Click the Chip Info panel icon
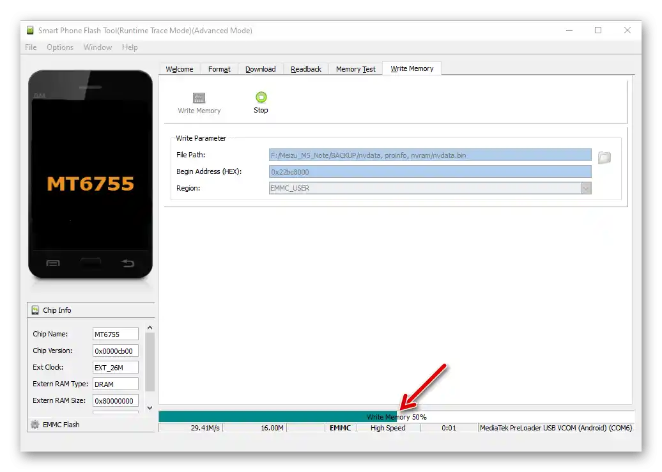Screen dimensions: 662x472 click(x=35, y=310)
